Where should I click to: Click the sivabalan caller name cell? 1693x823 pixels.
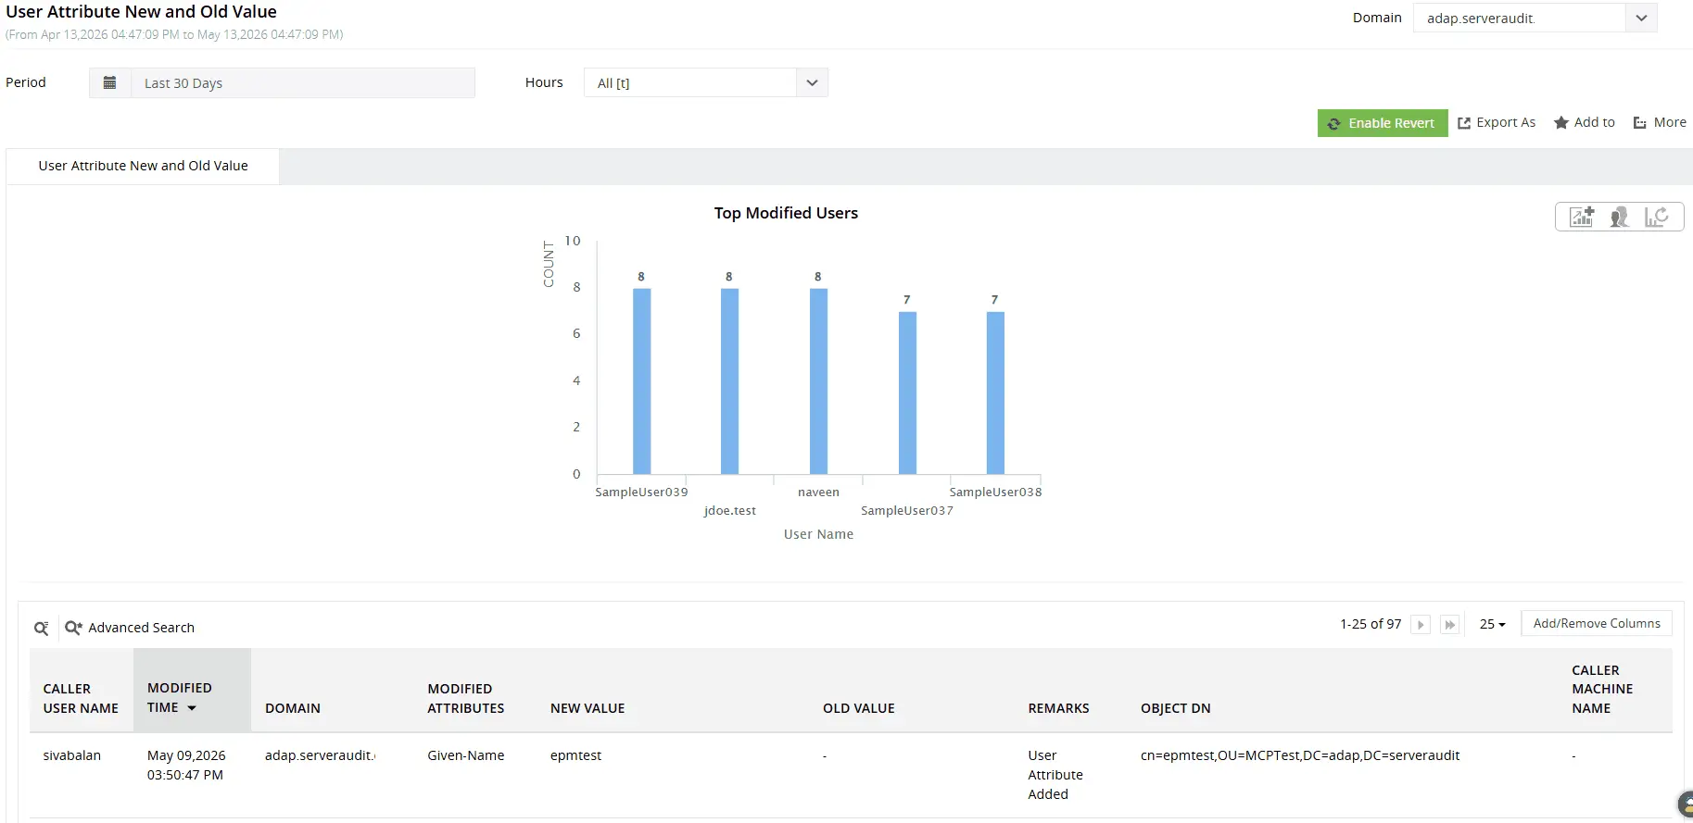(71, 755)
